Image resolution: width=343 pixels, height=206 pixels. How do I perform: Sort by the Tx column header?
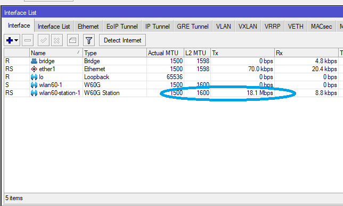click(x=242, y=53)
